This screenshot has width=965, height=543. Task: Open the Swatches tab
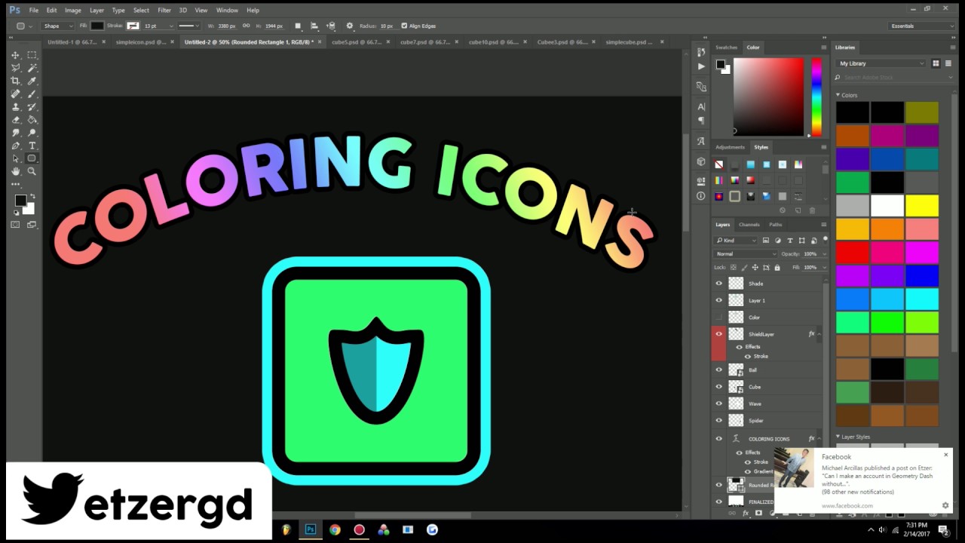coord(726,47)
